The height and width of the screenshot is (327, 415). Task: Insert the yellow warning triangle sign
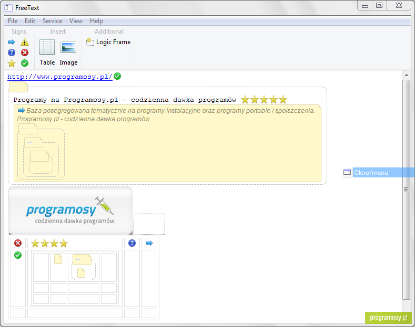[x=25, y=42]
